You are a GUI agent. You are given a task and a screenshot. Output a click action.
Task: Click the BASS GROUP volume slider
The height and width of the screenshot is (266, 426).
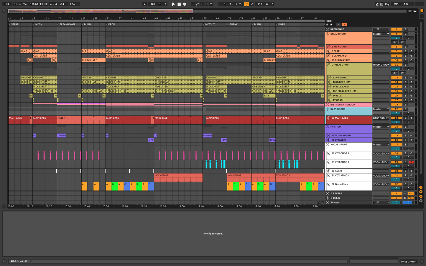coord(397,113)
